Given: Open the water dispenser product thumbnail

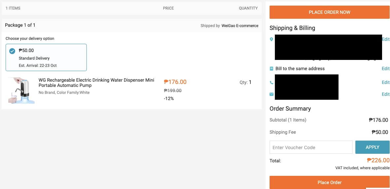Looking at the screenshot, I should pyautogui.click(x=21, y=91).
